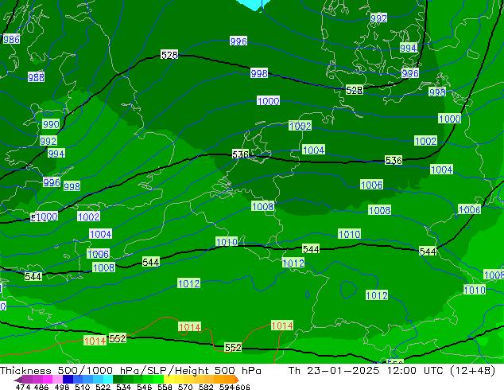Select the magenta swatch left of light pink
504x390 pixels.
click(x=48, y=380)
